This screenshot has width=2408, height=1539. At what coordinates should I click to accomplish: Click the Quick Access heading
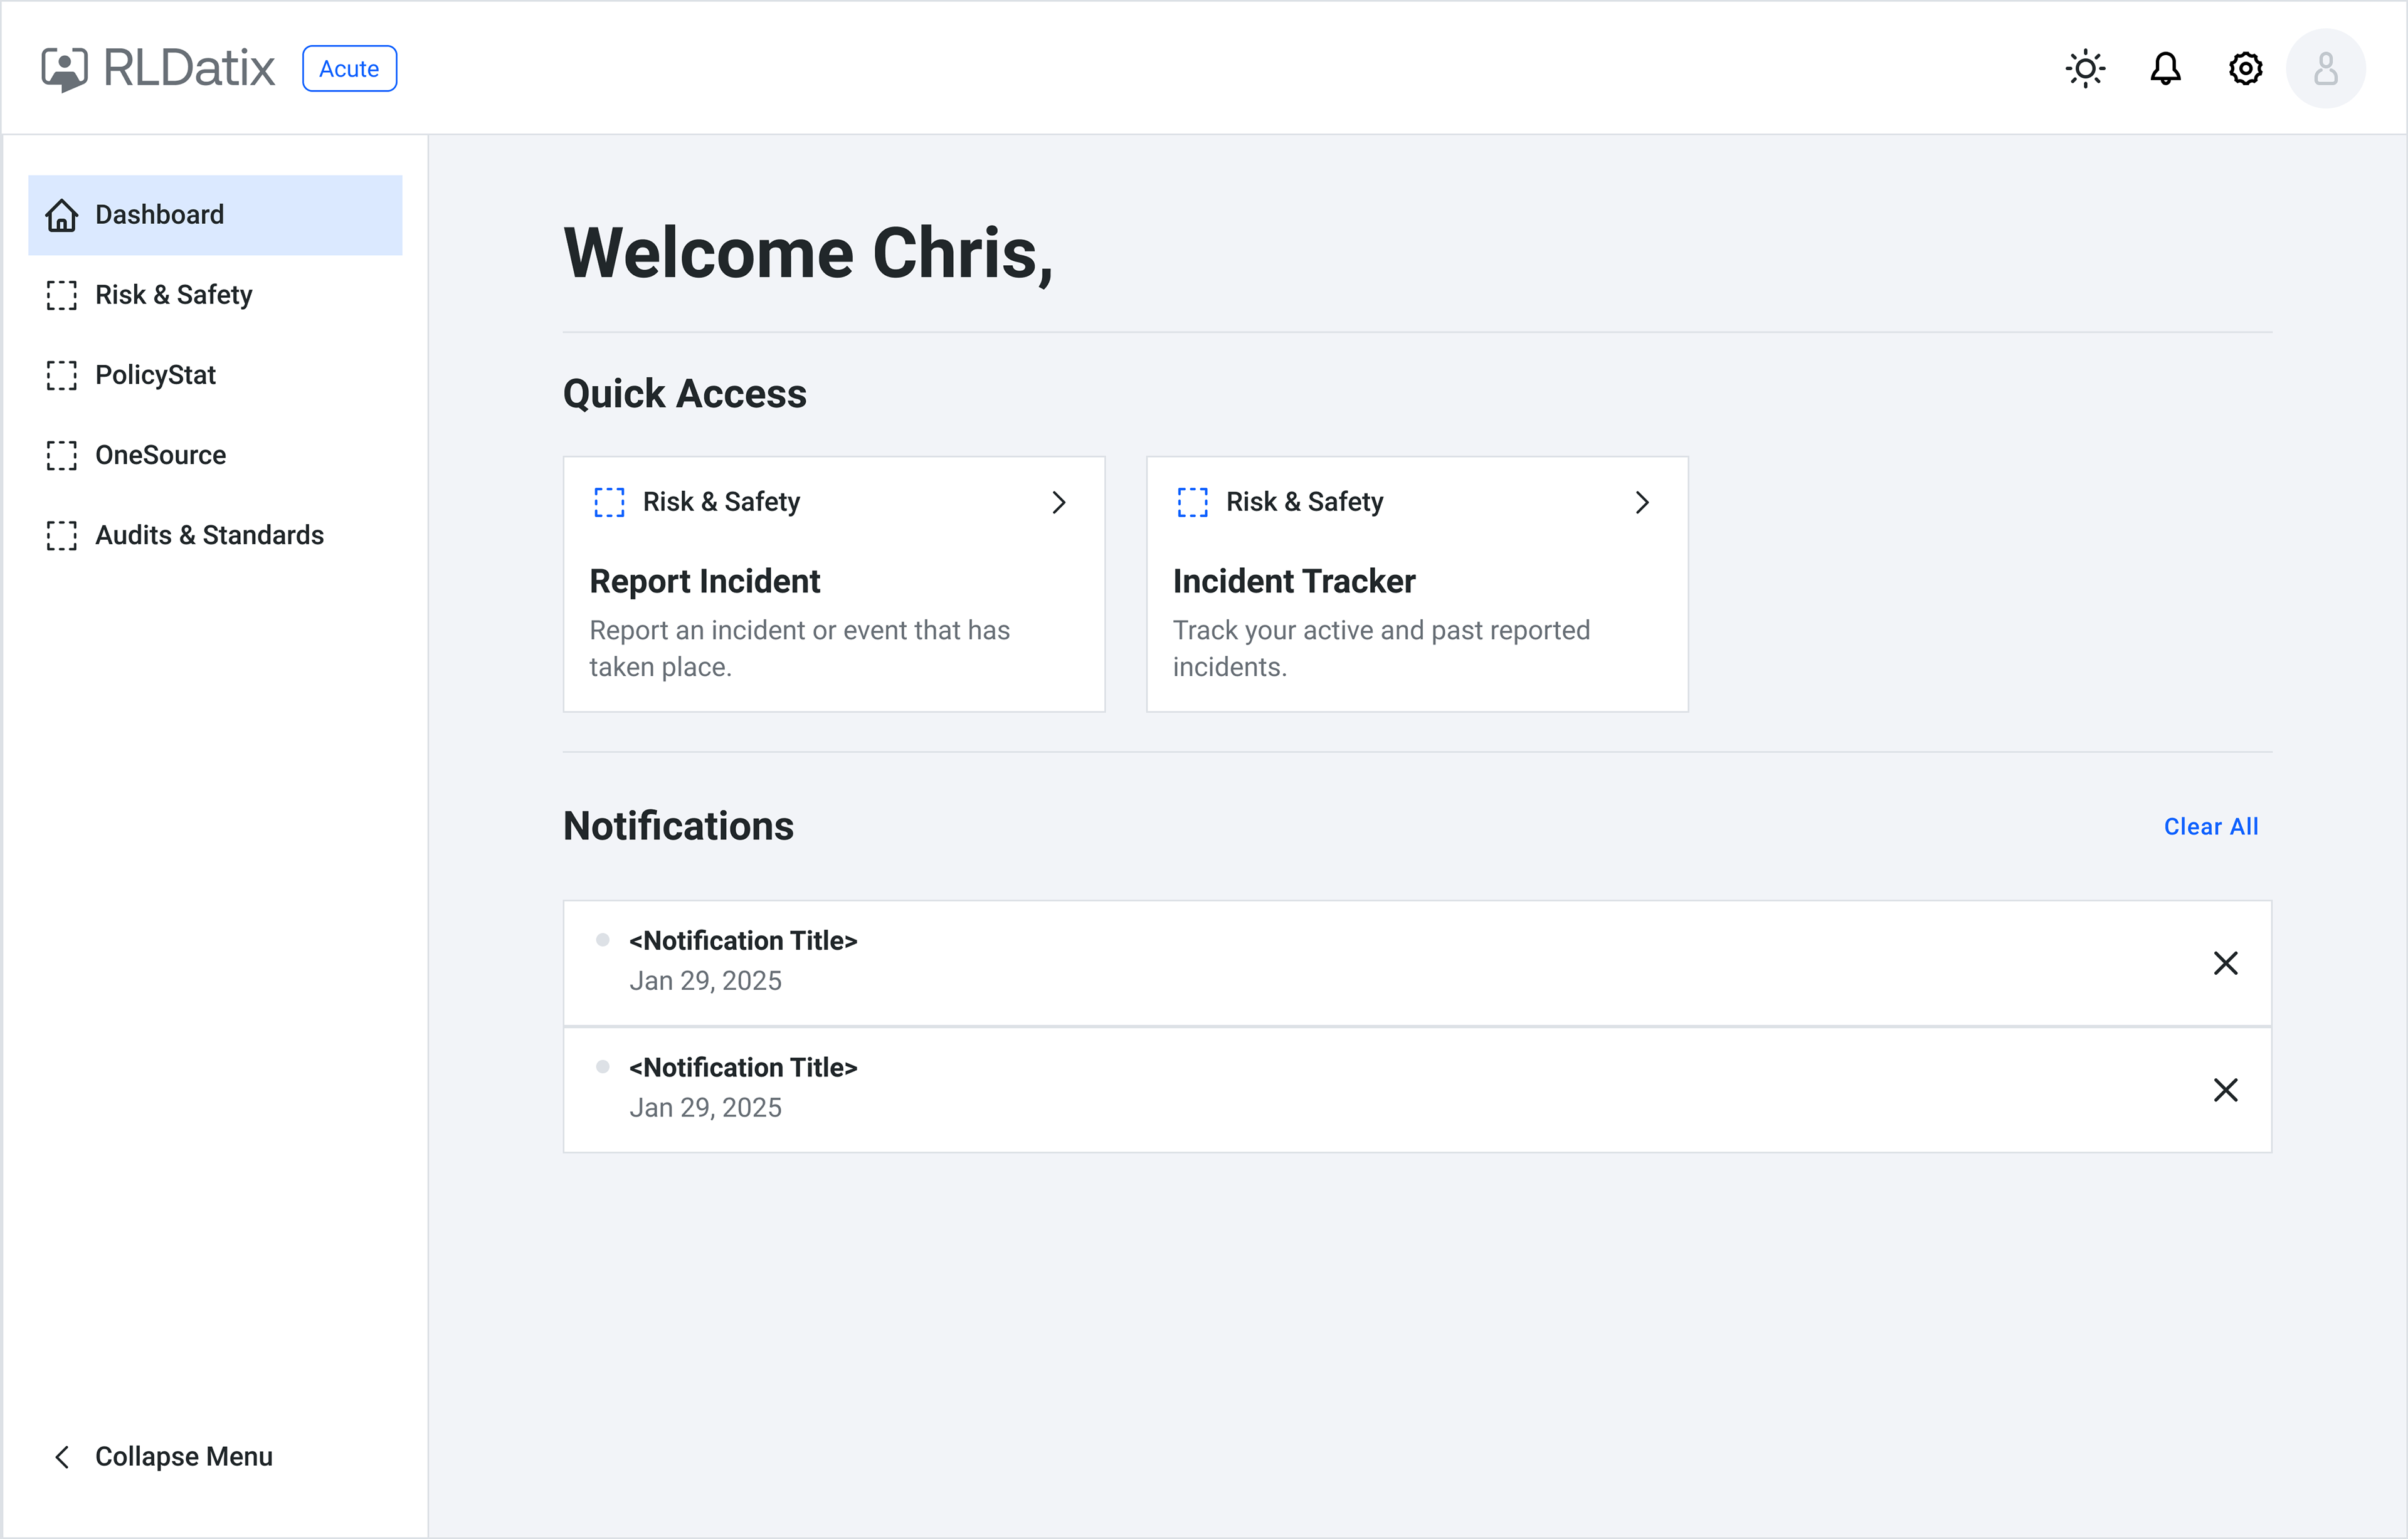click(x=684, y=394)
